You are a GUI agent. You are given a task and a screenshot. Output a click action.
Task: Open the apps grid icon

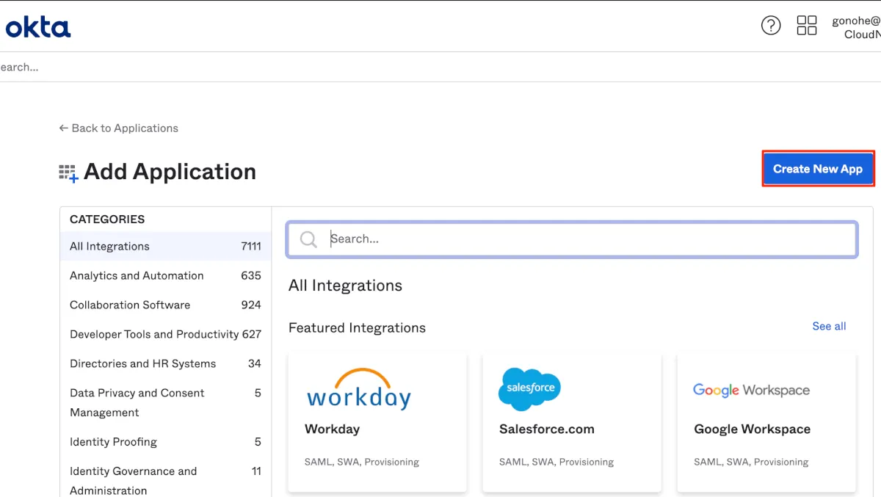[x=807, y=26]
